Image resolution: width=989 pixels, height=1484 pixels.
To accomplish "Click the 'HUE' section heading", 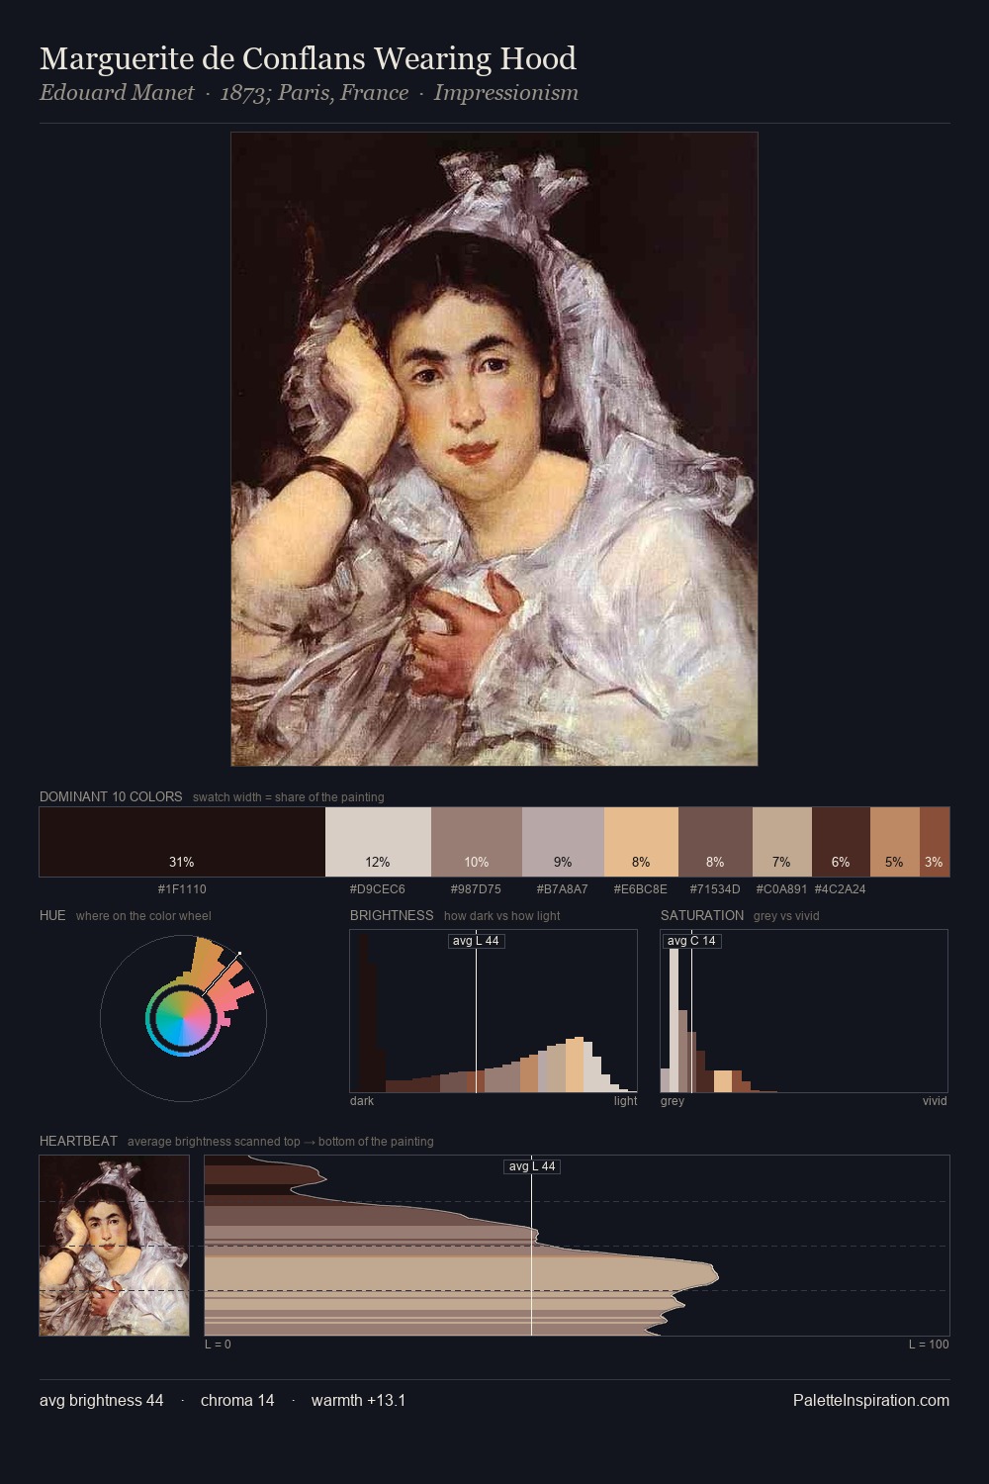I will (x=52, y=915).
